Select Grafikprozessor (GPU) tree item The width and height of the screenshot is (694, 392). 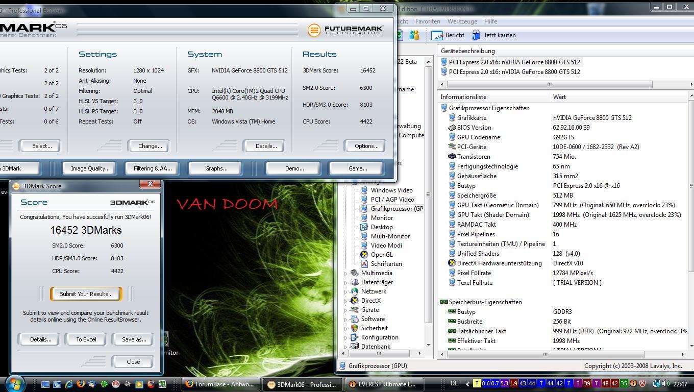(x=392, y=209)
